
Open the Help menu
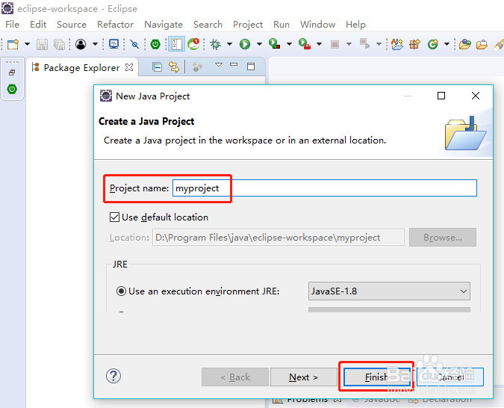(x=356, y=25)
